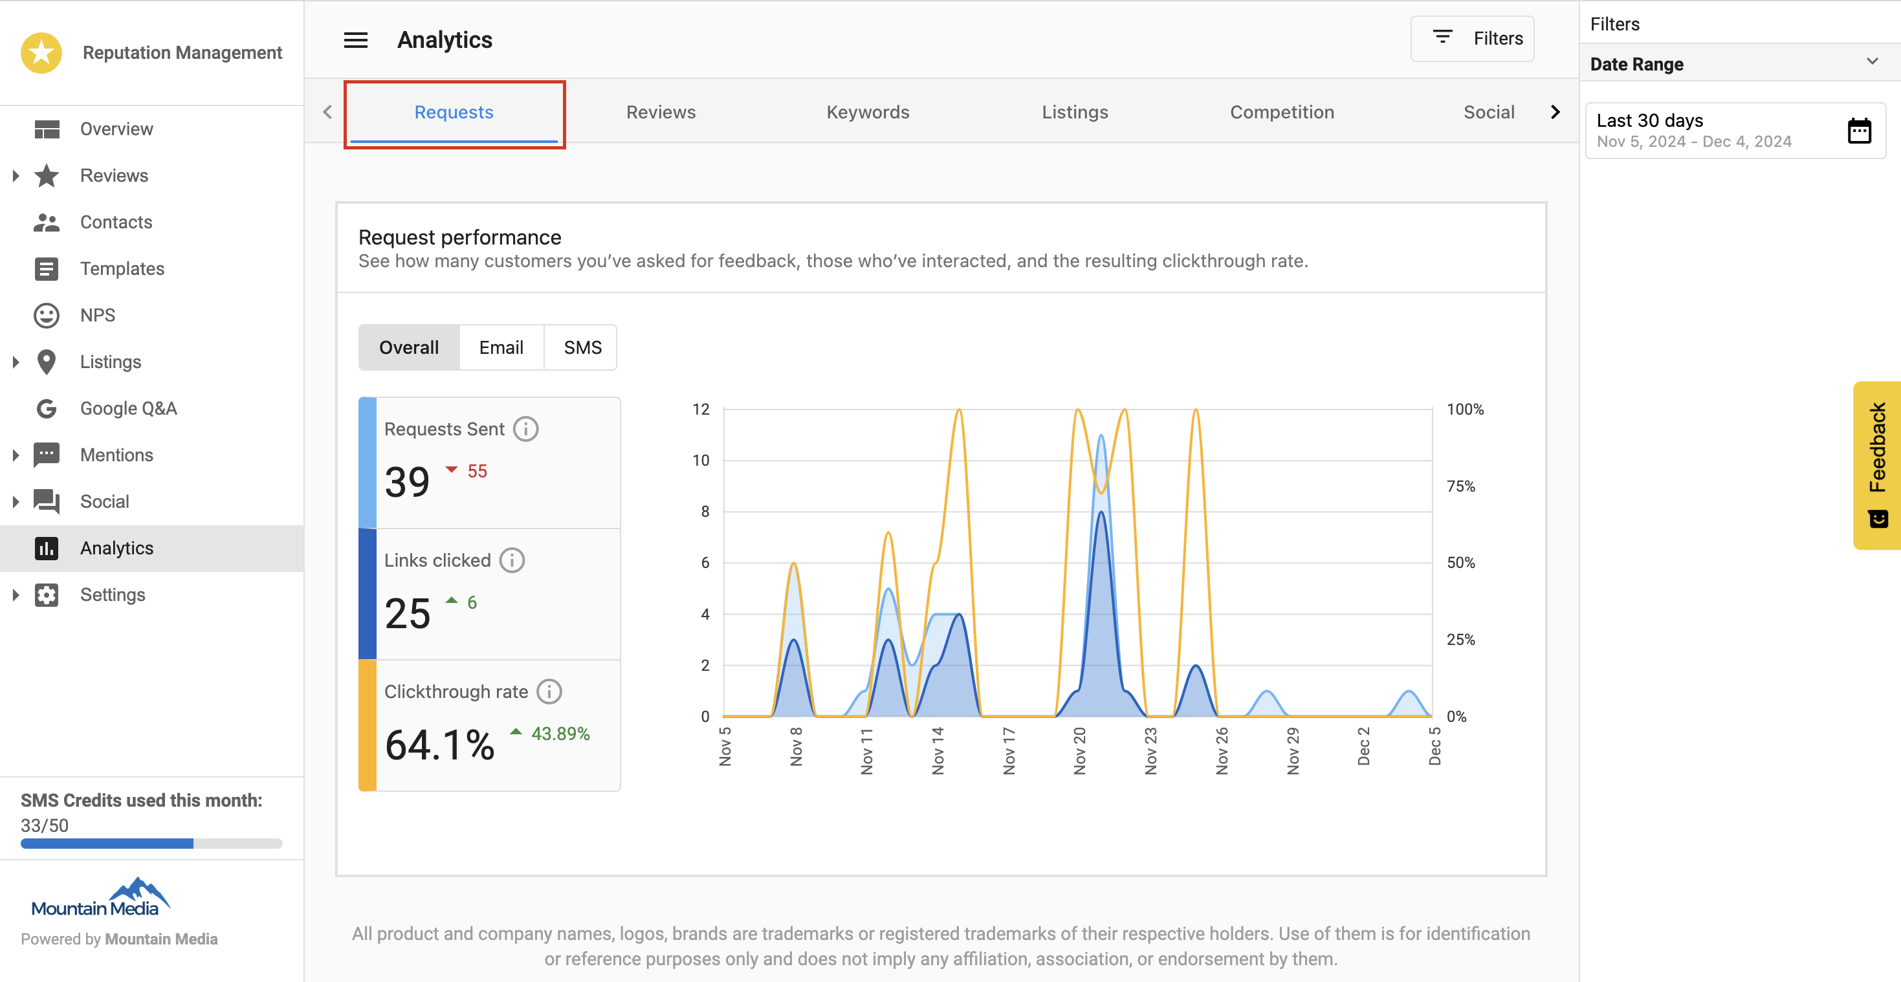Click the Filters button

click(1472, 38)
